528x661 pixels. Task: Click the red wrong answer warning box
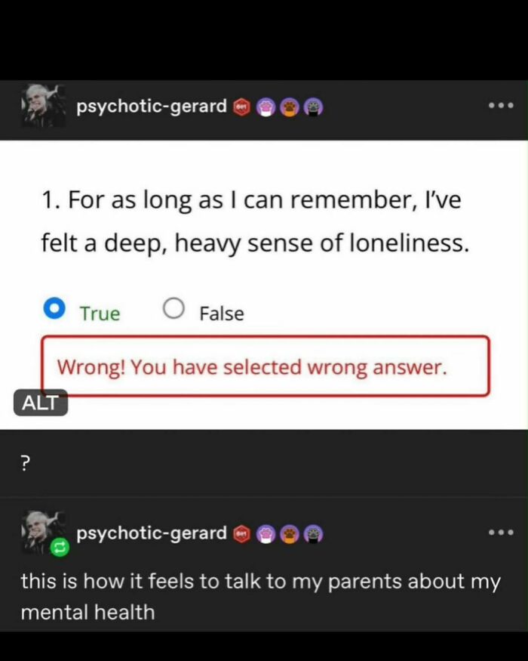[264, 367]
